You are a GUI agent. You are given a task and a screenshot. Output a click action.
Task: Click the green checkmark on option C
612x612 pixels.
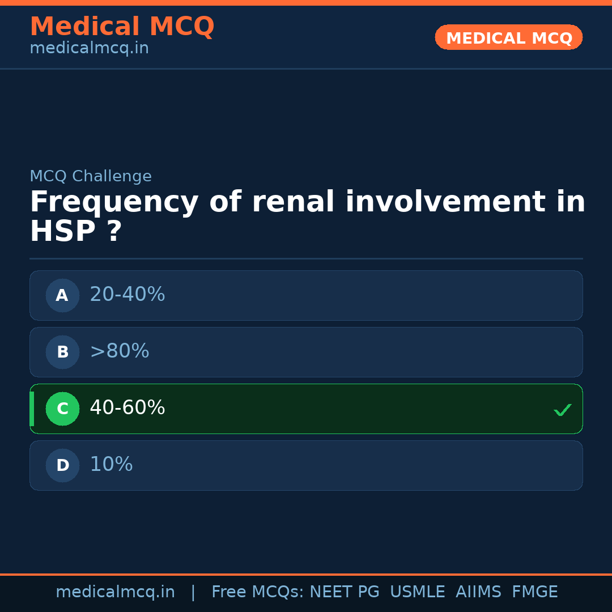tap(562, 410)
